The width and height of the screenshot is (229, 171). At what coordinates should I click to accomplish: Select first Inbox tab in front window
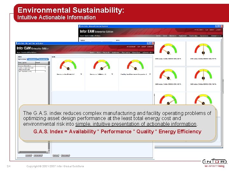click(22, 59)
